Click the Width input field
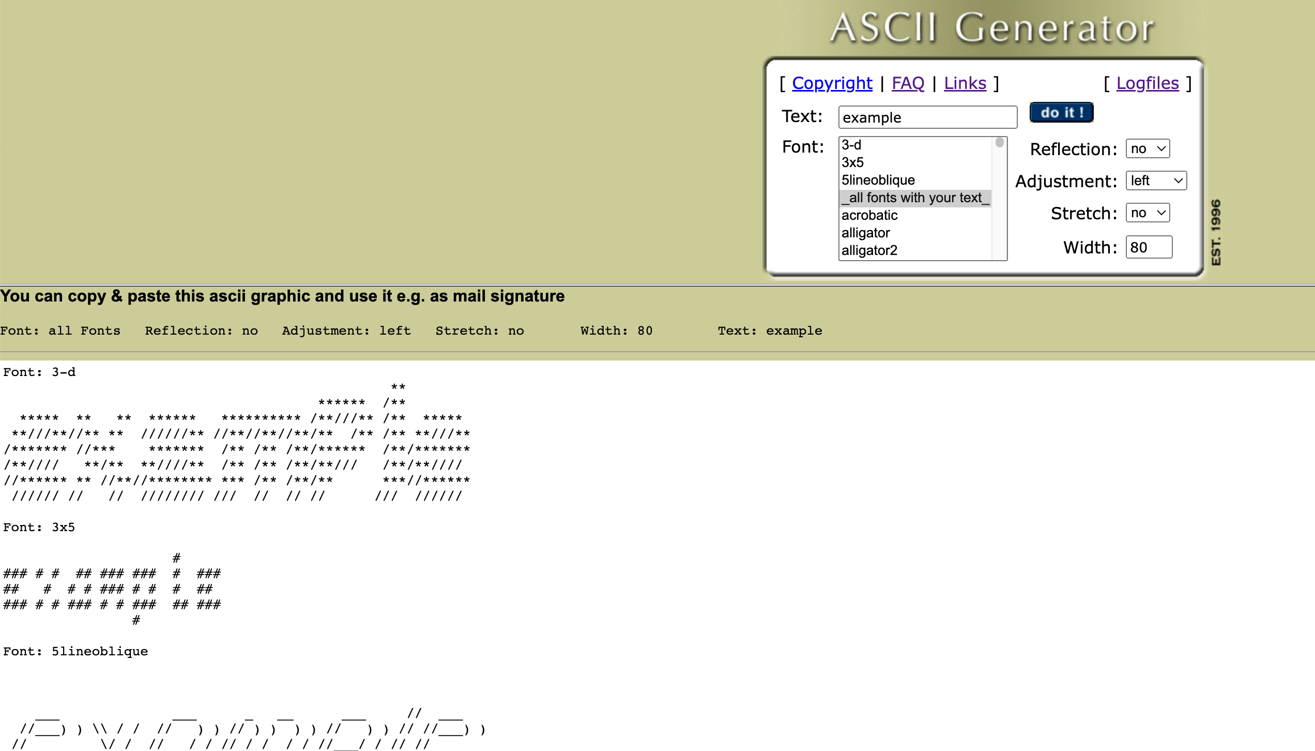Viewport: 1315px width, 751px height. (x=1149, y=247)
